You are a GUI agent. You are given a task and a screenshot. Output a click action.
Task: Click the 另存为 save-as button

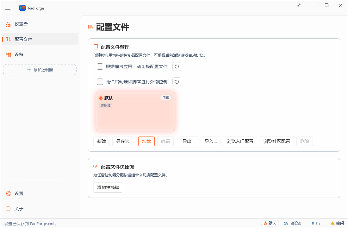[123, 141]
